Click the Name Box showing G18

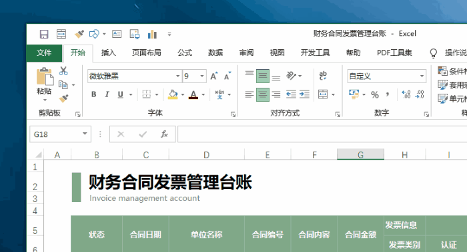(61, 134)
